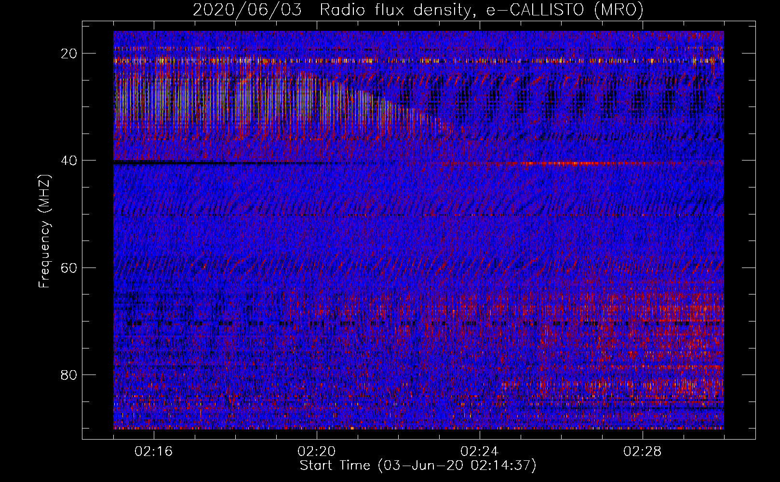
Task: Click the '2020/06/03' date in the title
Action: coord(247,10)
